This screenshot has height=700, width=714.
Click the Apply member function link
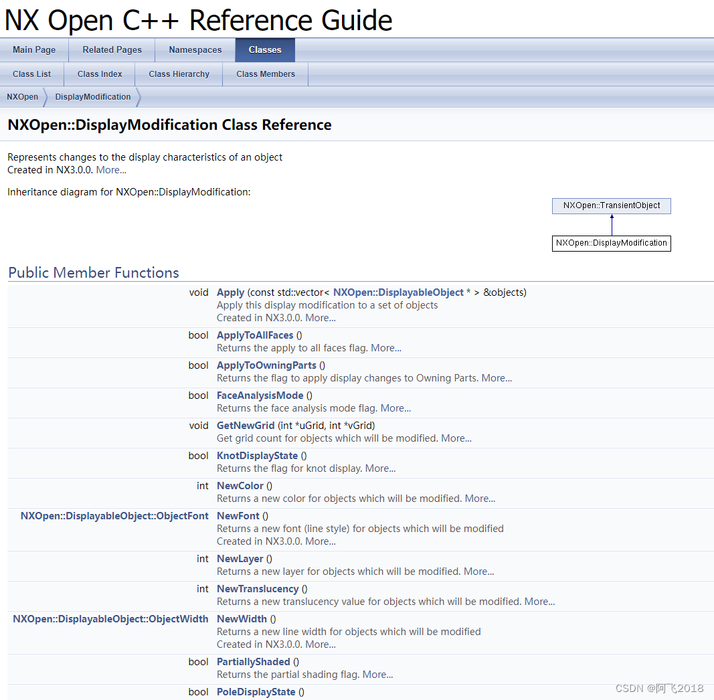click(230, 292)
